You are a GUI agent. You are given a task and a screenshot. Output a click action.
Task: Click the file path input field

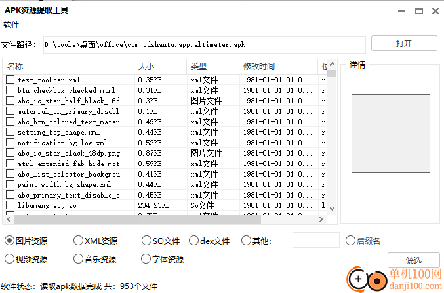pos(204,44)
